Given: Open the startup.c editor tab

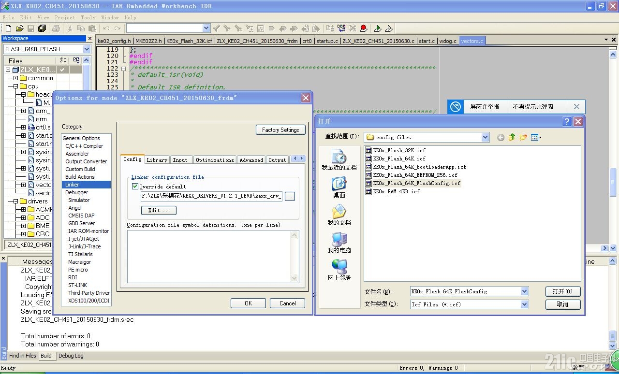Looking at the screenshot, I should [327, 41].
